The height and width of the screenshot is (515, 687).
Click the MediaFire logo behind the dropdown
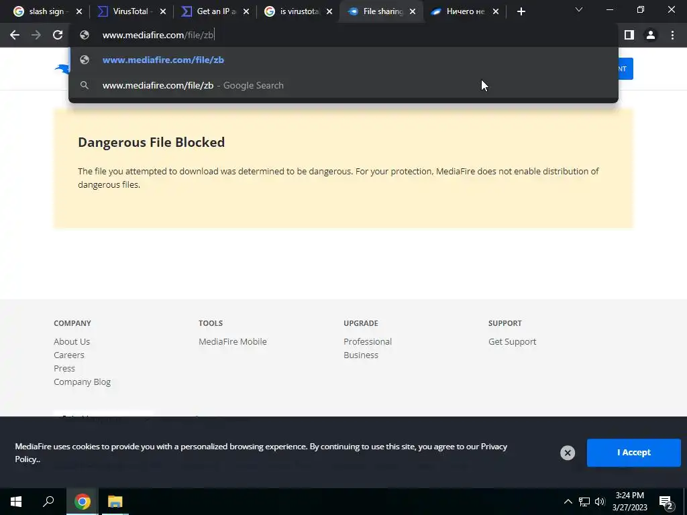click(62, 69)
